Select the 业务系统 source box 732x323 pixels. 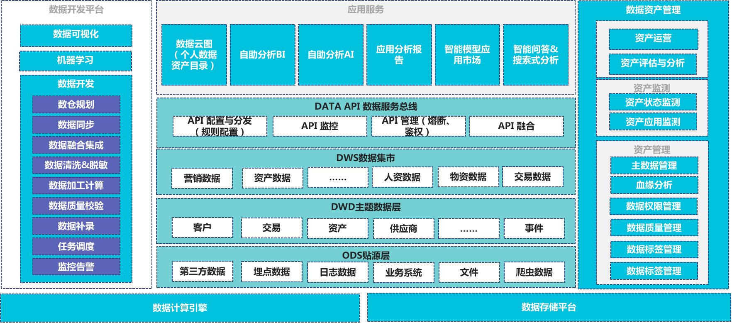[x=404, y=273]
